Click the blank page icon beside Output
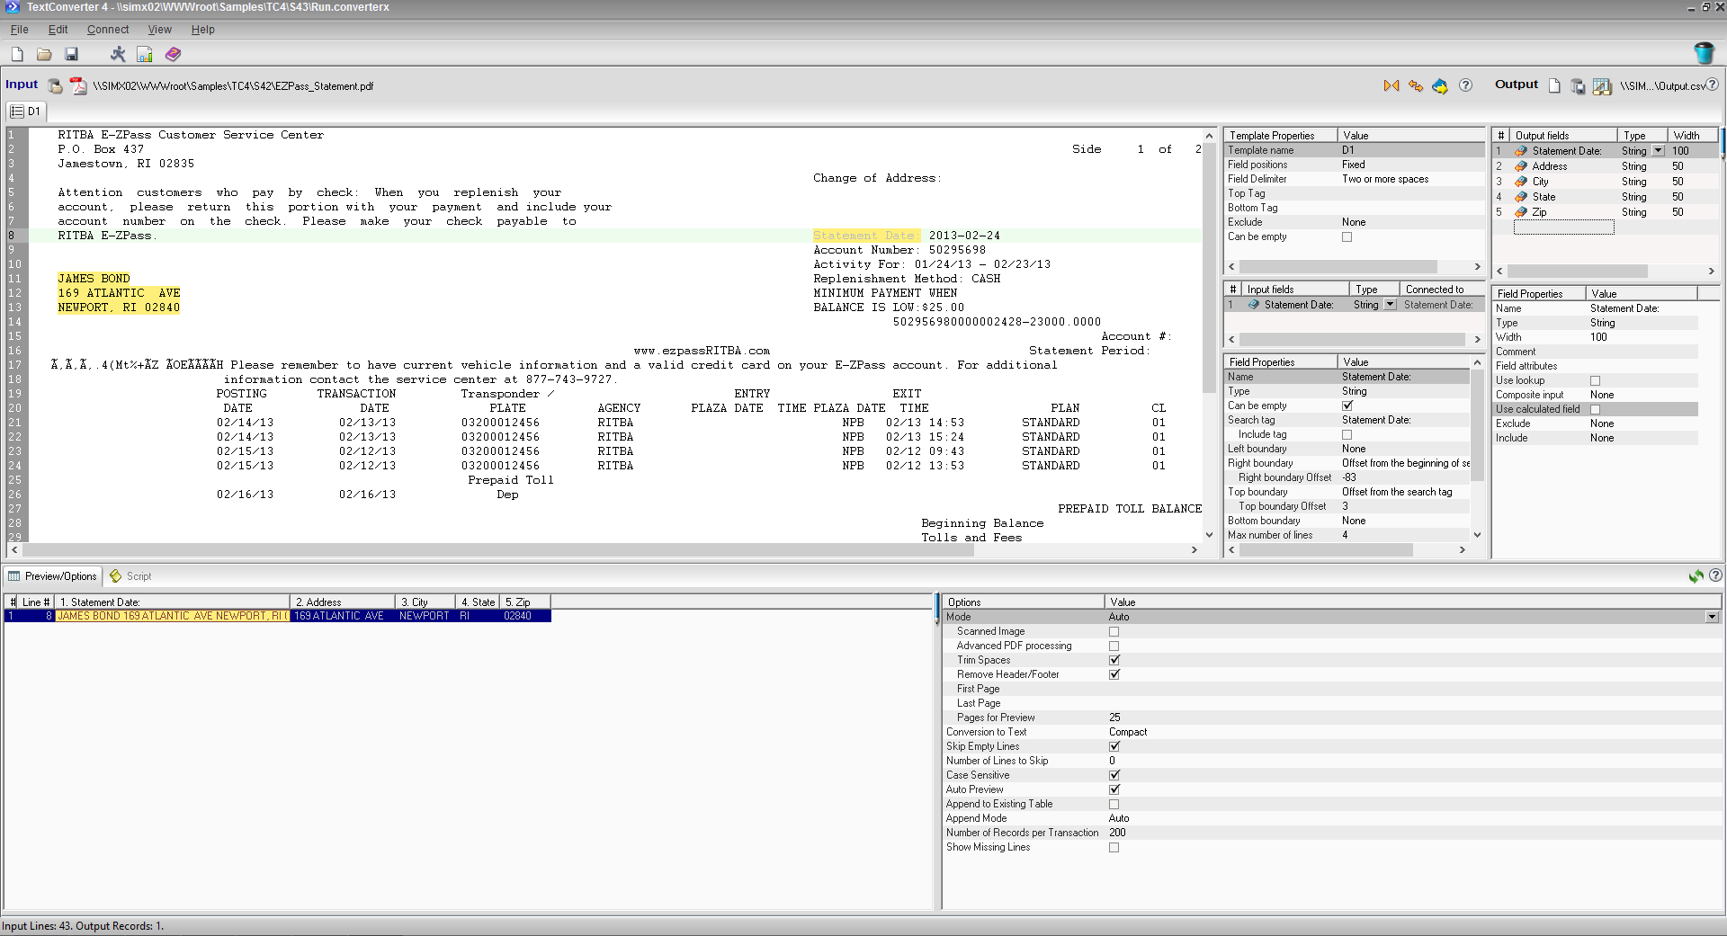This screenshot has width=1727, height=936. 1554,86
